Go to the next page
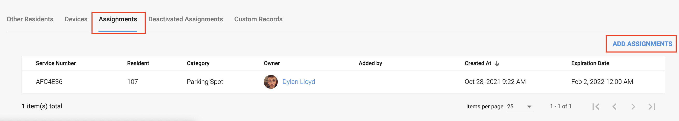This screenshot has width=679, height=121. pos(633,107)
